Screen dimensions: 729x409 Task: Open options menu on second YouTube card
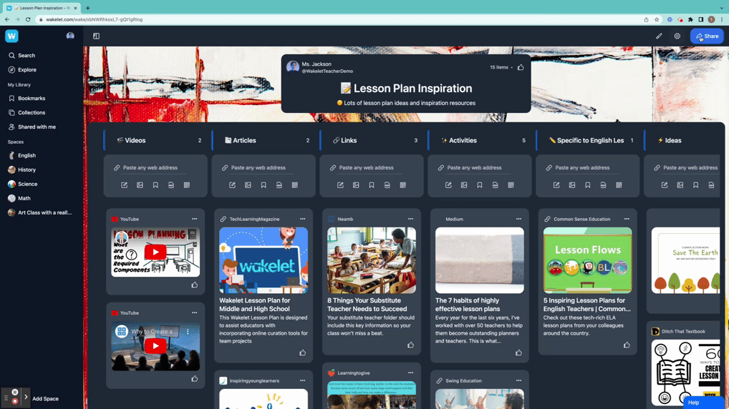194,312
